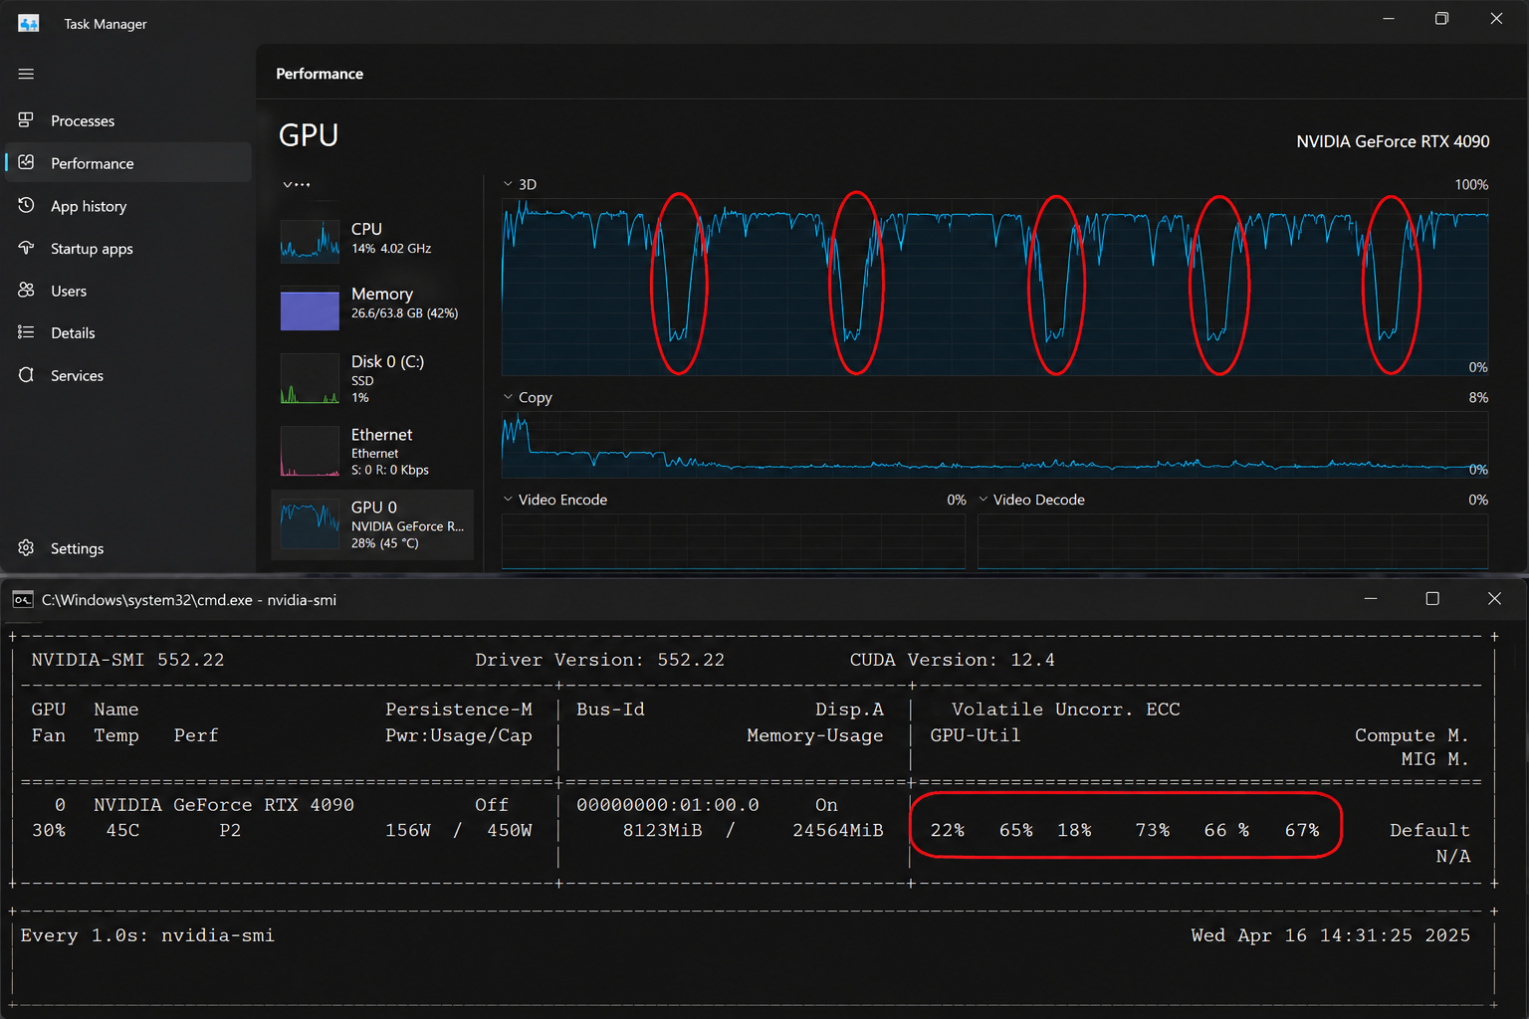
Task: Click the Performance sidebar icon
Action: click(26, 162)
